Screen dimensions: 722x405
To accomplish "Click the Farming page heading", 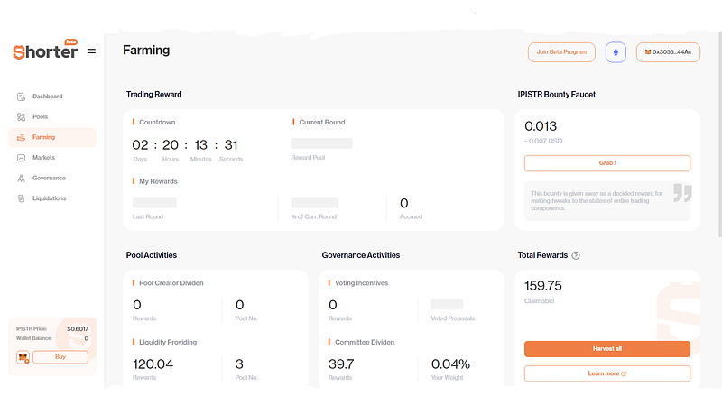I will 146,50.
